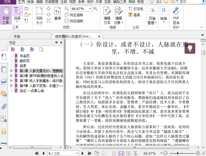
Task: Open the 目录 bookmark
Action: (23, 66)
